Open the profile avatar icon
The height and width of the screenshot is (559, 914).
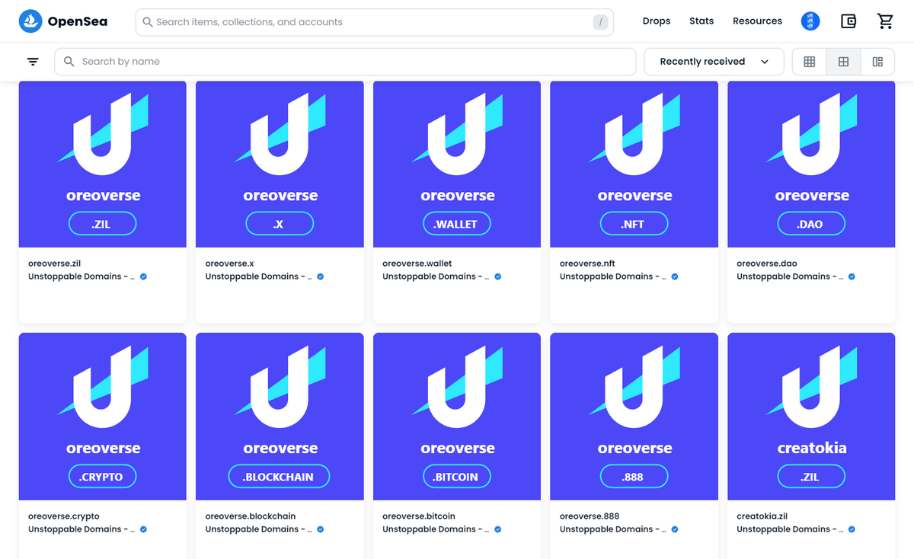tap(810, 21)
